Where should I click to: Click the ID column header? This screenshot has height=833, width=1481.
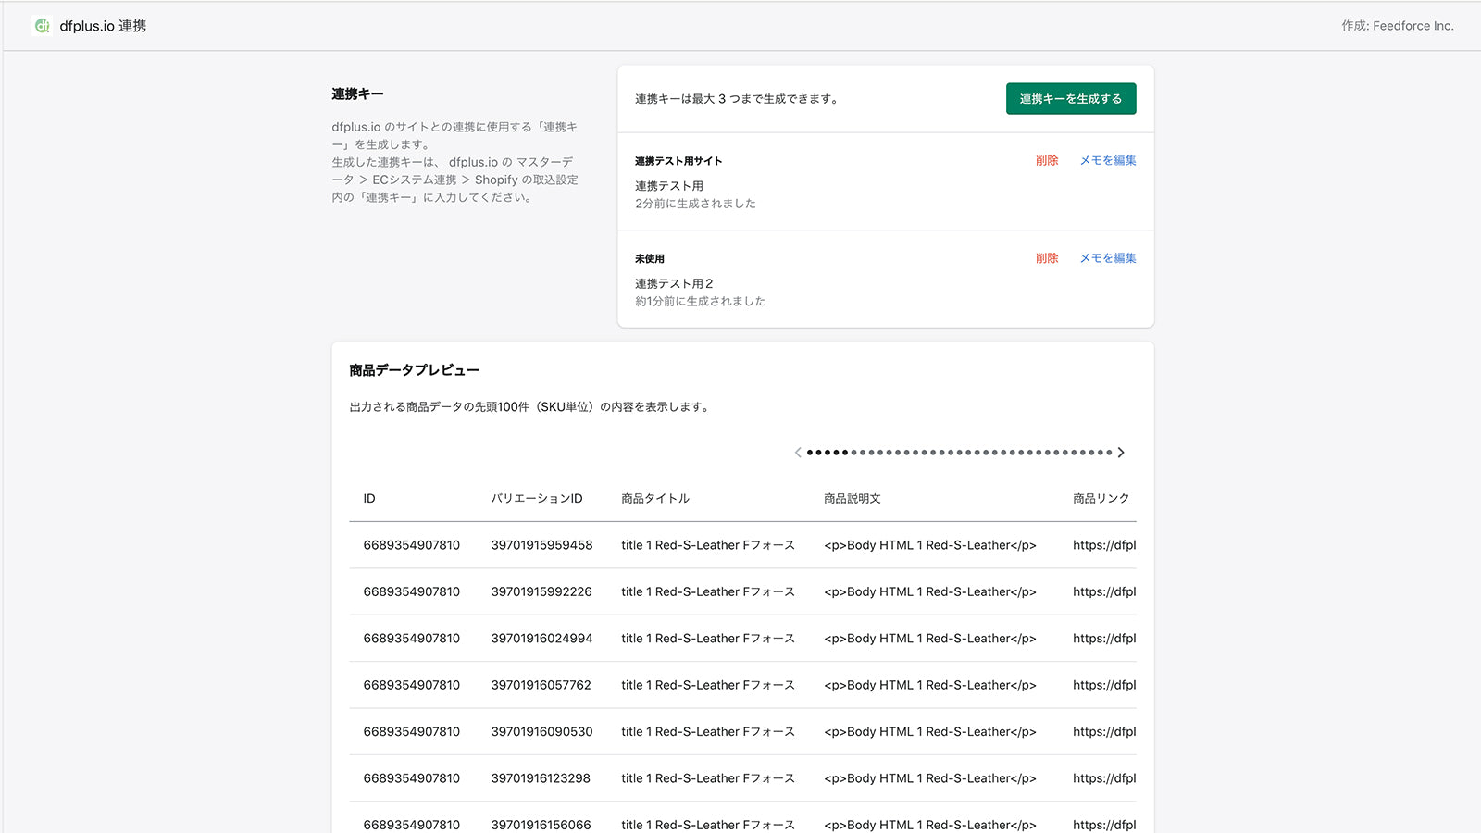click(x=369, y=499)
